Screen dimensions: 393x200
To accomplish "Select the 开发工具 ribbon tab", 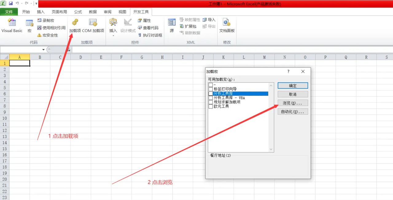I will (x=141, y=12).
